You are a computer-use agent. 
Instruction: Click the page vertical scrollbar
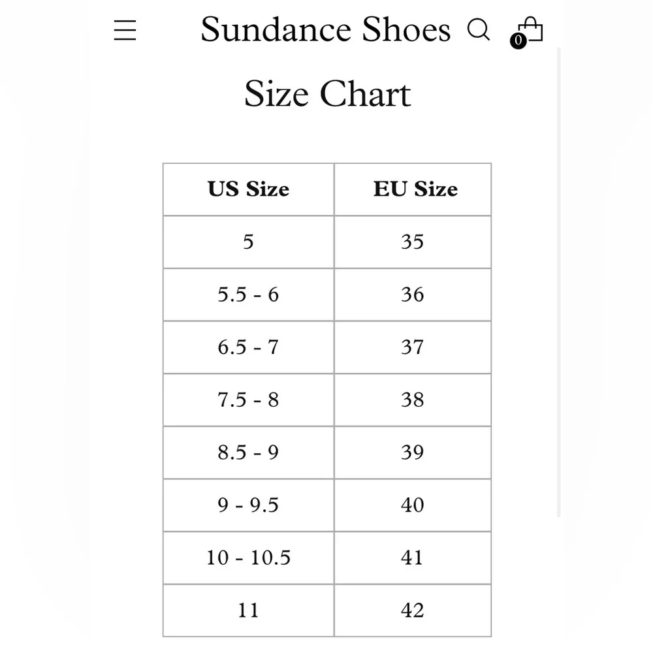pos(559,281)
